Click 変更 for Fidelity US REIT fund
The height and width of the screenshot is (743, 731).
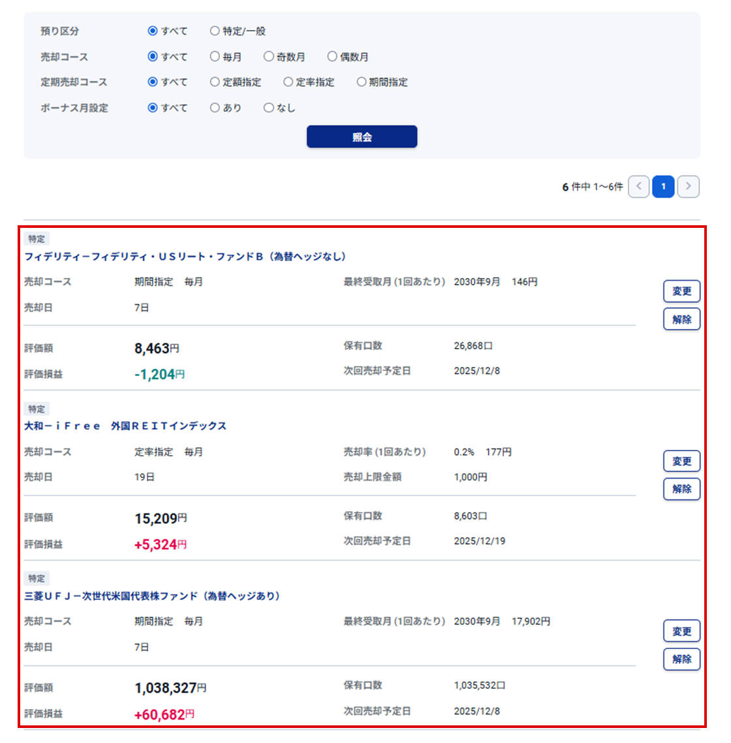681,291
